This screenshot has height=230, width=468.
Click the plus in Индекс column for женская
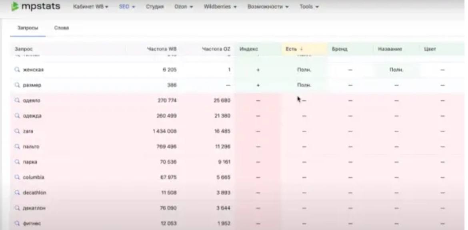pyautogui.click(x=258, y=70)
